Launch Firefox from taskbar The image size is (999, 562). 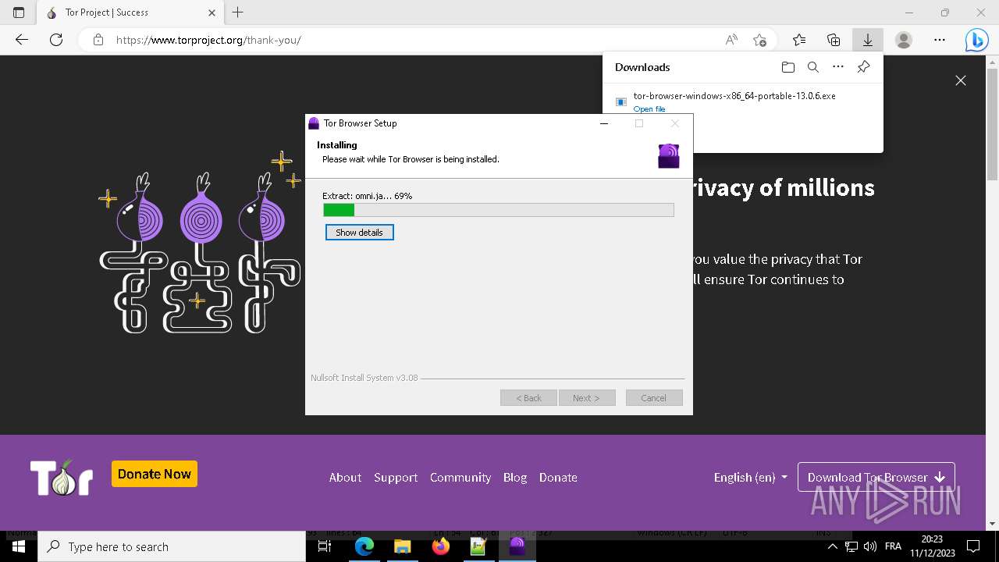click(x=441, y=546)
